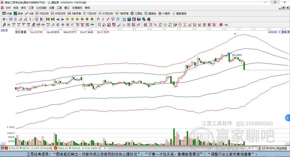Click the bottom scrollbar right arrow
This screenshot has width=290, height=157.
(x=249, y=148)
